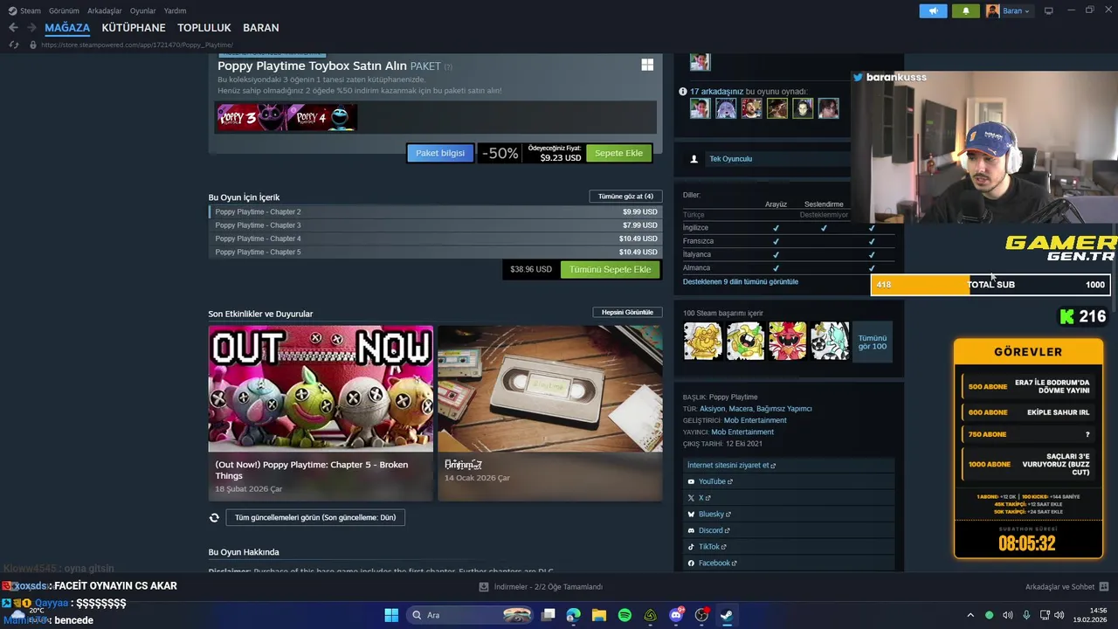This screenshot has height=629, width=1118.
Task: Switch to Big Picture mode icon
Action: click(1048, 11)
